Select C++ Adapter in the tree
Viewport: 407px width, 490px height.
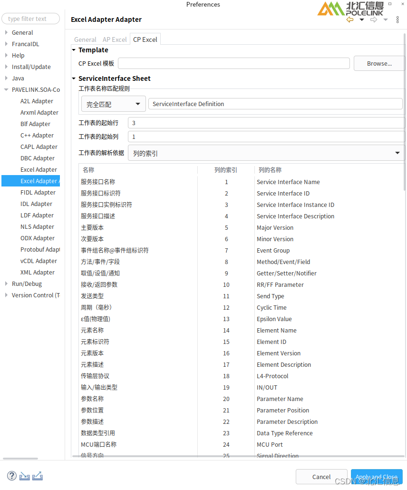point(37,135)
